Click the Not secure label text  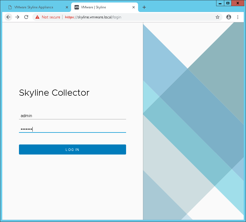tap(51, 17)
